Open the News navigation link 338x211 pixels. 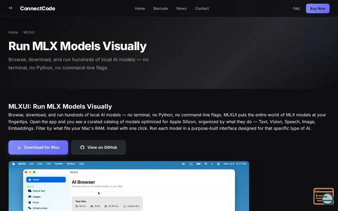(181, 8)
